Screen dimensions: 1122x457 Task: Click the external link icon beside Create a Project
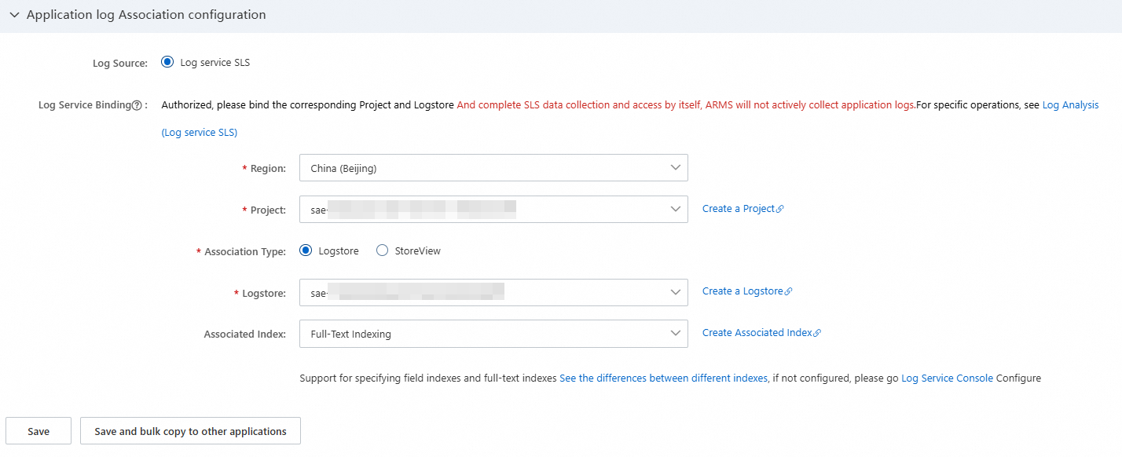click(780, 210)
